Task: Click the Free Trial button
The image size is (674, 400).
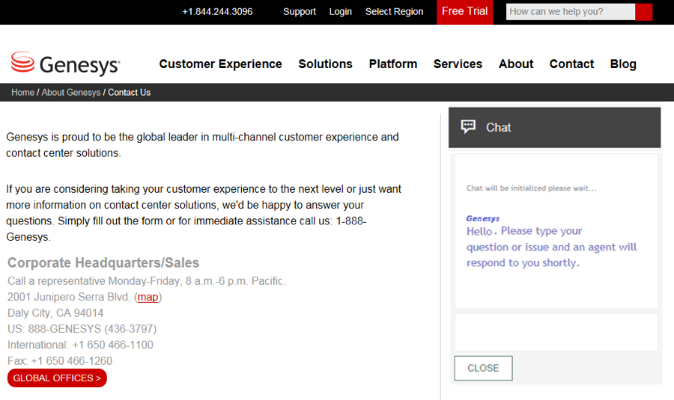Action: click(464, 12)
